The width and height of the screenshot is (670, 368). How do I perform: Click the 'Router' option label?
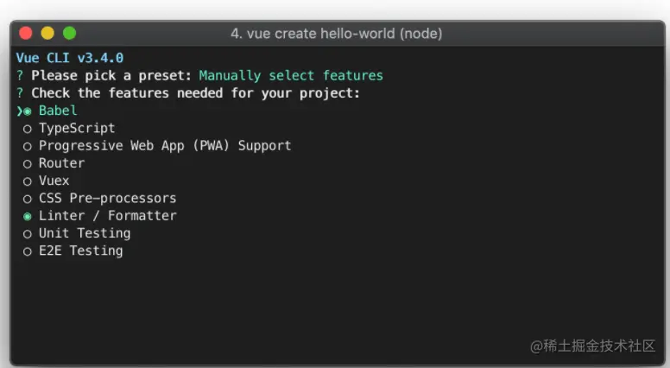point(62,163)
